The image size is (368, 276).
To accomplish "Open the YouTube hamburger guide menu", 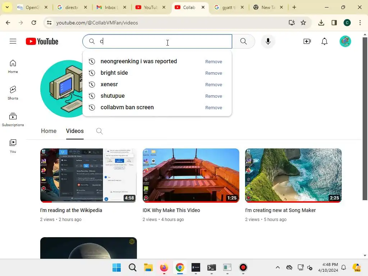I will coord(13,41).
